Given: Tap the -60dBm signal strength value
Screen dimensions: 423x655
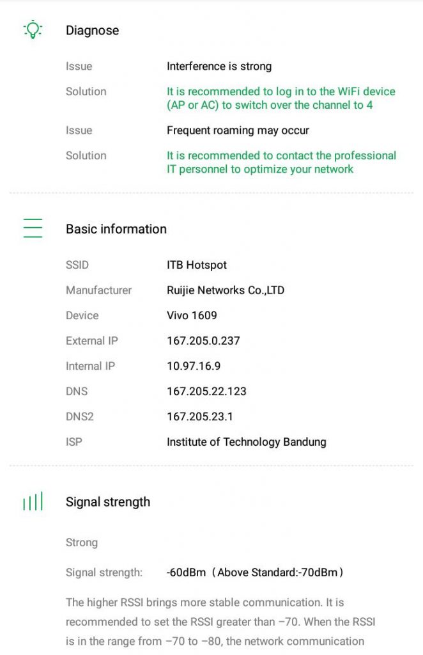Looking at the screenshot, I should [186, 572].
